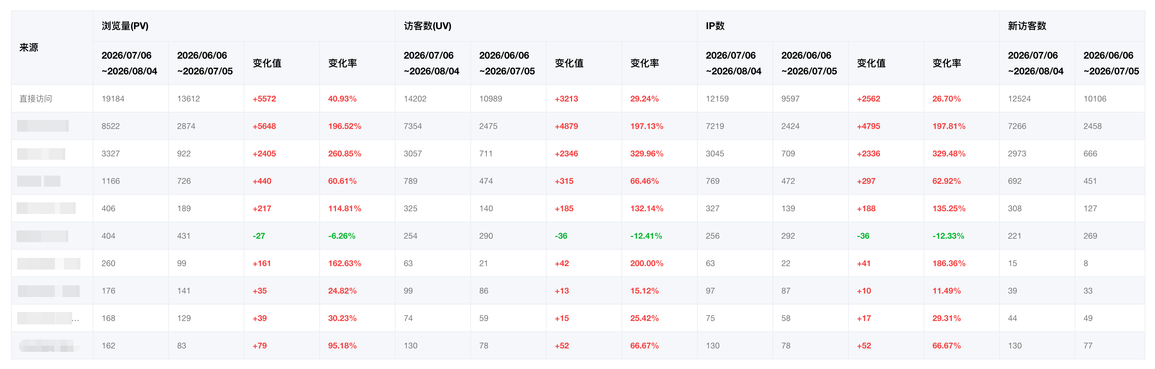Click the PV value 3327
Viewport: 1155px width, 369px height.
(x=111, y=154)
